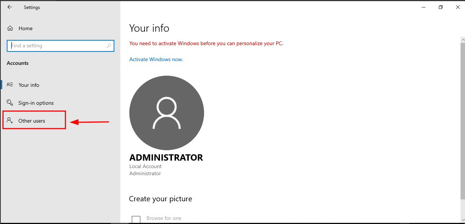Select Browse for one picture option
This screenshot has height=224, width=465.
coord(164,218)
